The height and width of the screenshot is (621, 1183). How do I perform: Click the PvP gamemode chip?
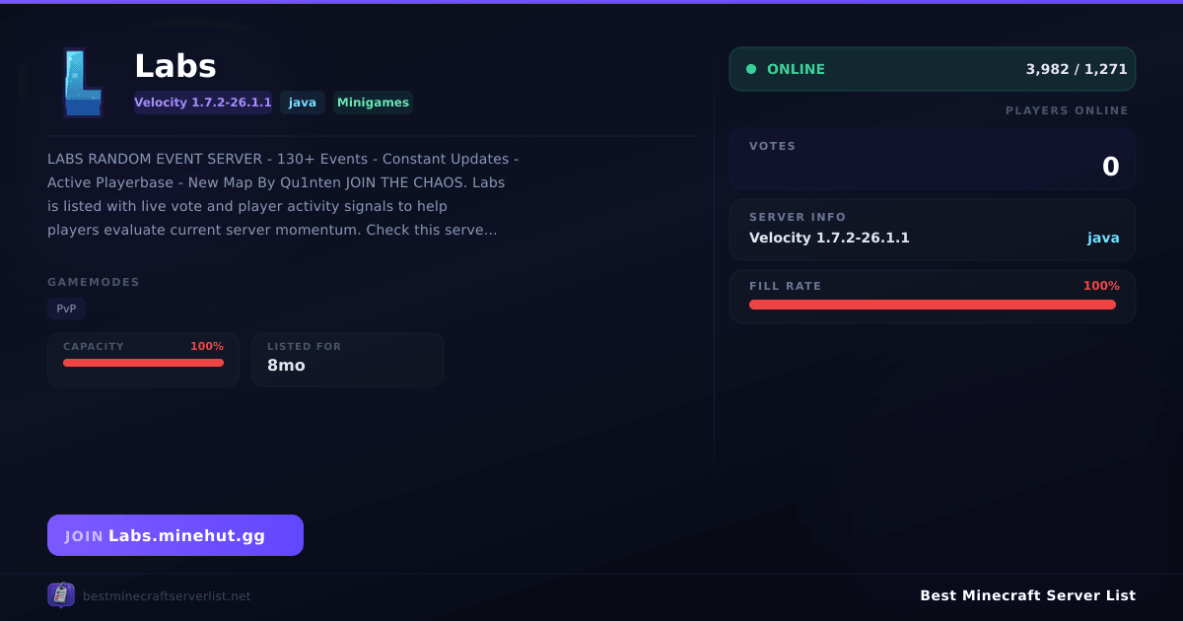66,309
